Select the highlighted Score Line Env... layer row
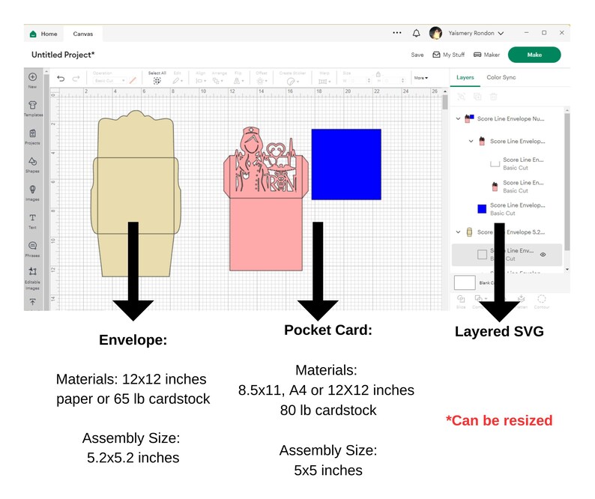The height and width of the screenshot is (499, 595). (x=507, y=255)
